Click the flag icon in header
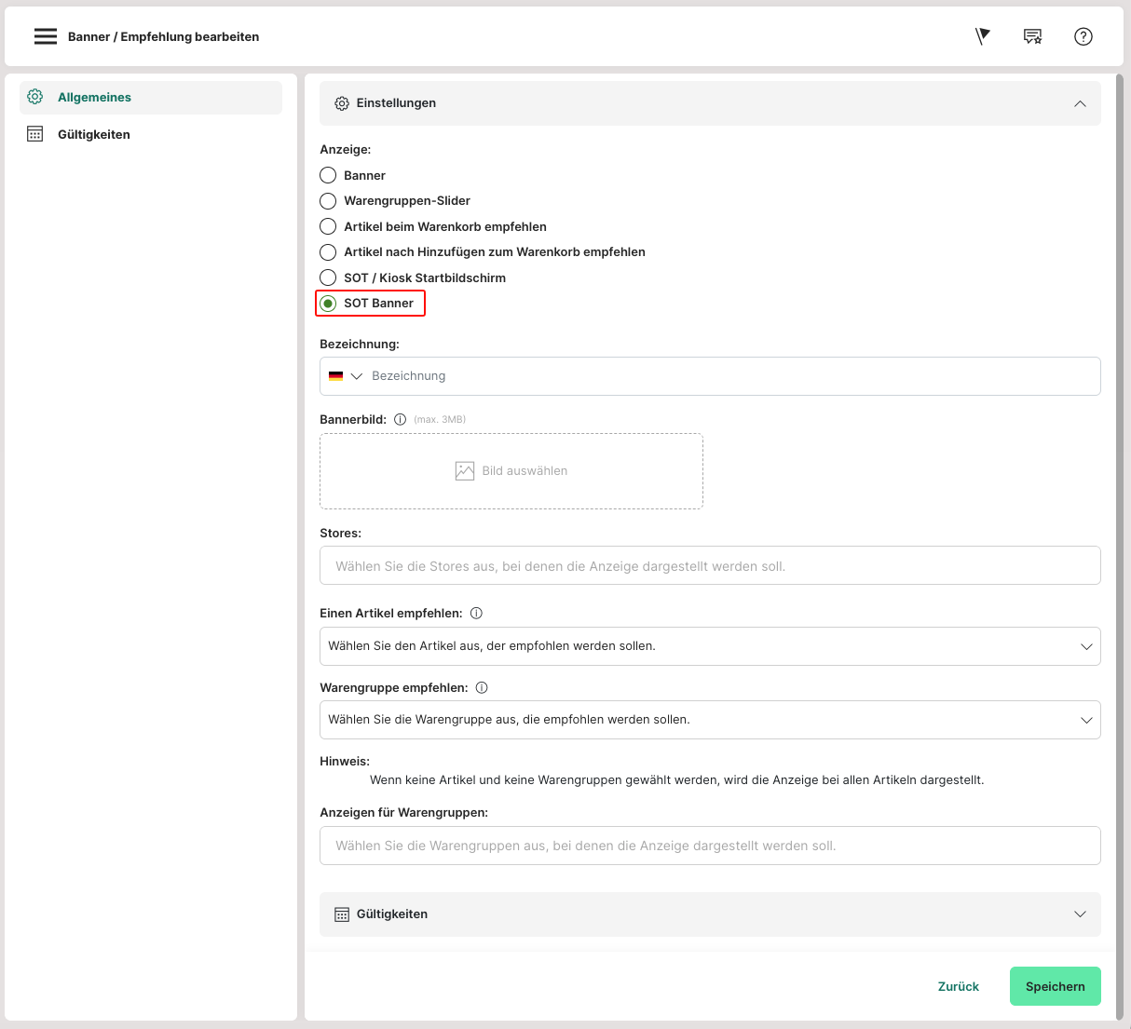 coord(983,36)
